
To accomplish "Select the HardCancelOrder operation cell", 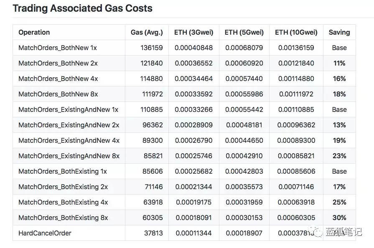I will tap(45, 233).
